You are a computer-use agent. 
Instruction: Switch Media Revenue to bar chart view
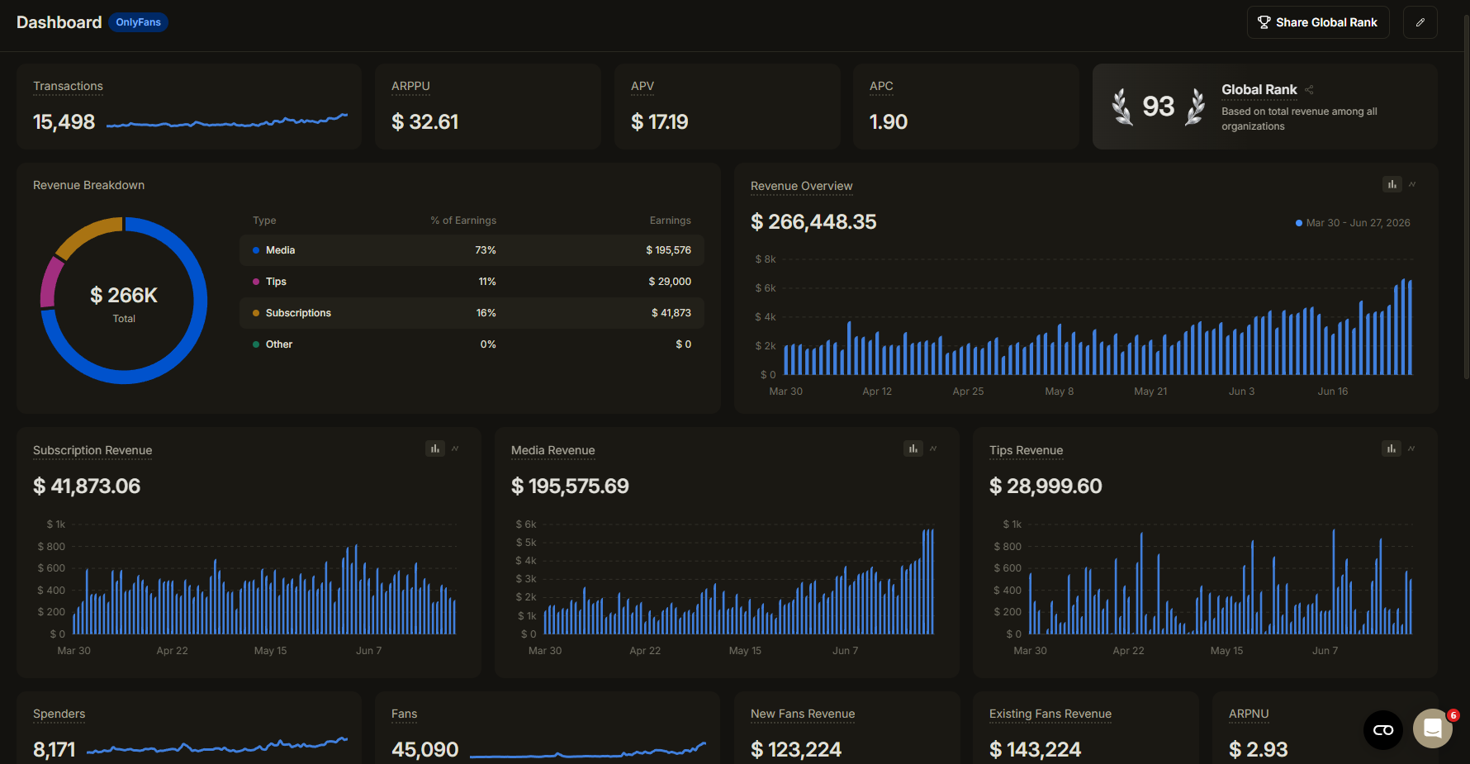point(913,448)
